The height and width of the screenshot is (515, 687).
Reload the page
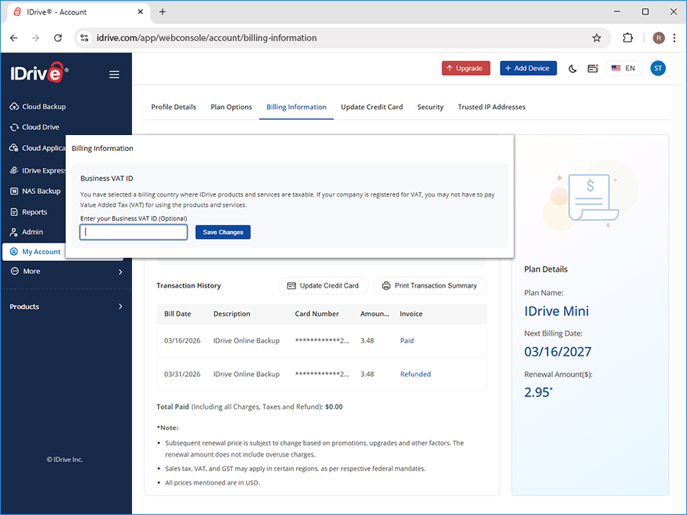[x=58, y=38]
